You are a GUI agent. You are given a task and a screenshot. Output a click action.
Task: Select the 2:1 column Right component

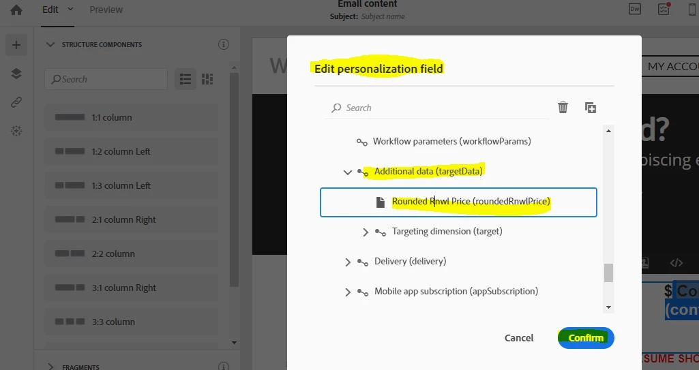click(x=132, y=219)
